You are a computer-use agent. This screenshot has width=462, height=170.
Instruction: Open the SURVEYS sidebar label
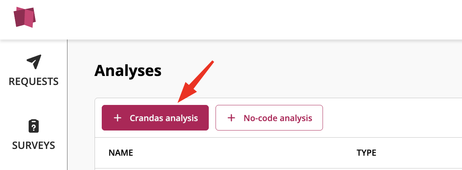(x=34, y=145)
